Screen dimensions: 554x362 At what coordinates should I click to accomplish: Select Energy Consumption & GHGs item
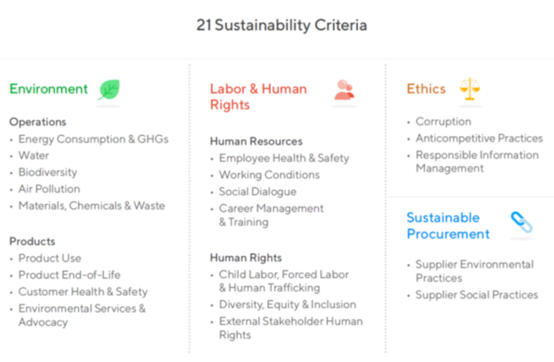pos(93,139)
